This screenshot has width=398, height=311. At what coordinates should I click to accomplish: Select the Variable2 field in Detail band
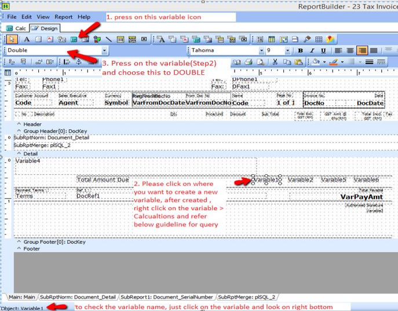coord(300,180)
